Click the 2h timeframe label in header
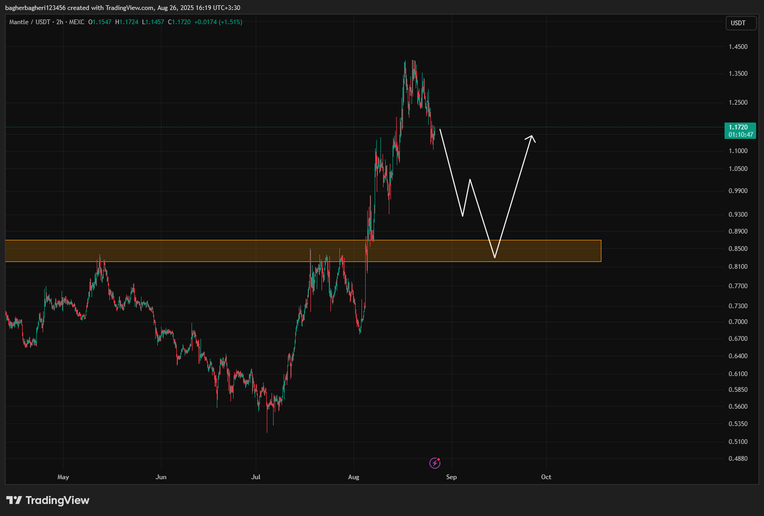Viewport: 764px width, 516px height. click(59, 22)
